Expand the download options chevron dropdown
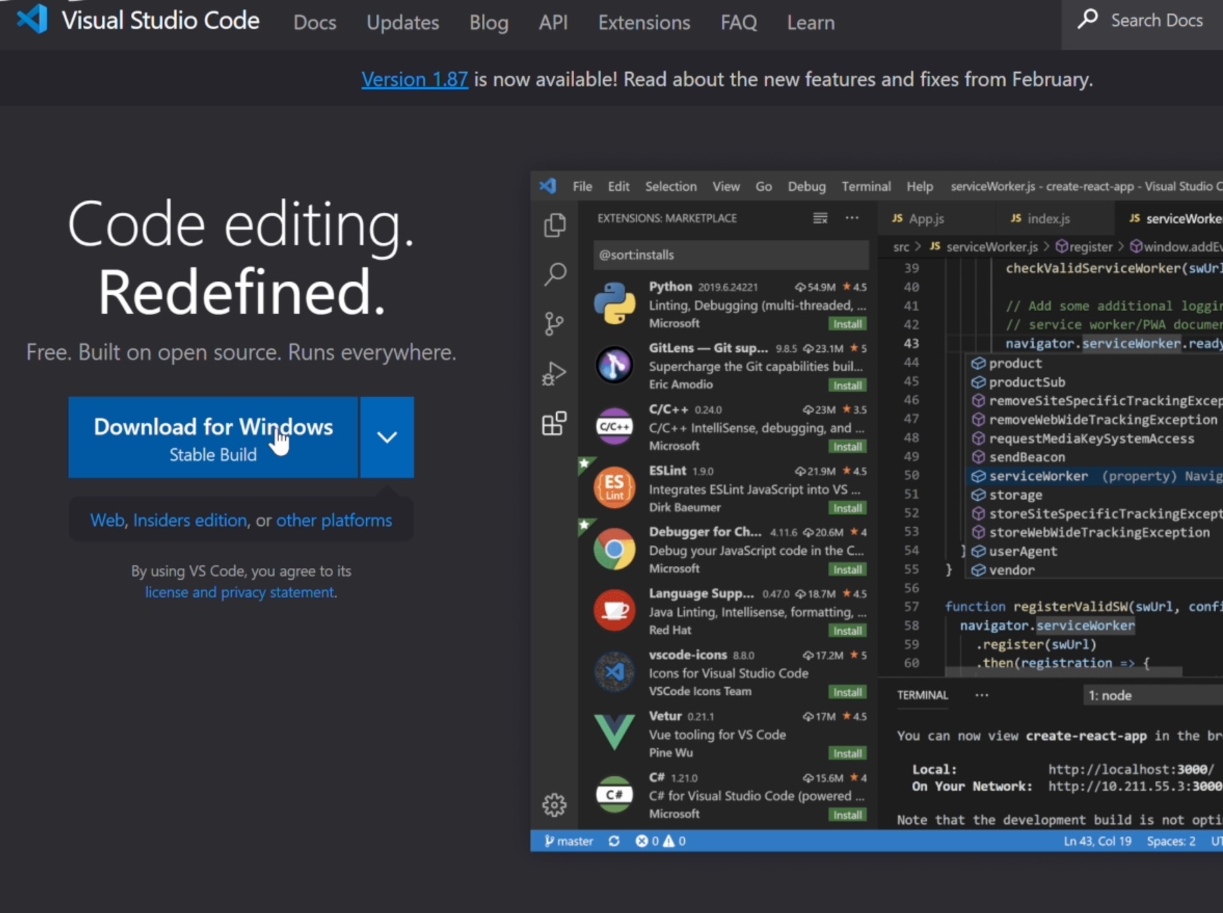The image size is (1223, 913). click(387, 437)
